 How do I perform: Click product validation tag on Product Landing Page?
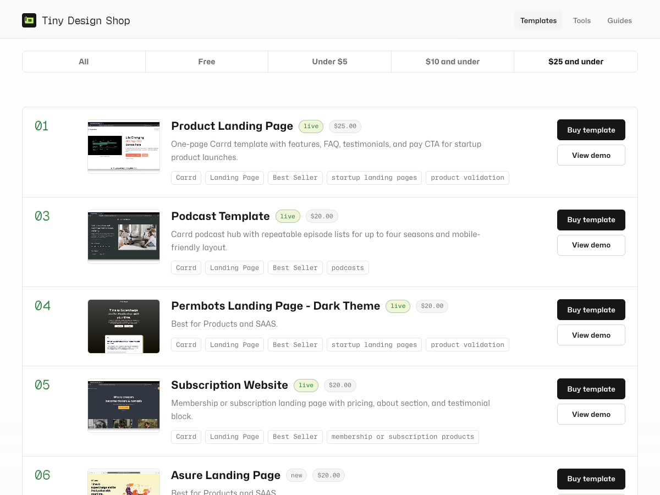pos(468,178)
